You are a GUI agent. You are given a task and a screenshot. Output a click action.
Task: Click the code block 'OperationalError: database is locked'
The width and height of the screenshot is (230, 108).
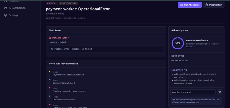pyautogui.click(x=106, y=49)
